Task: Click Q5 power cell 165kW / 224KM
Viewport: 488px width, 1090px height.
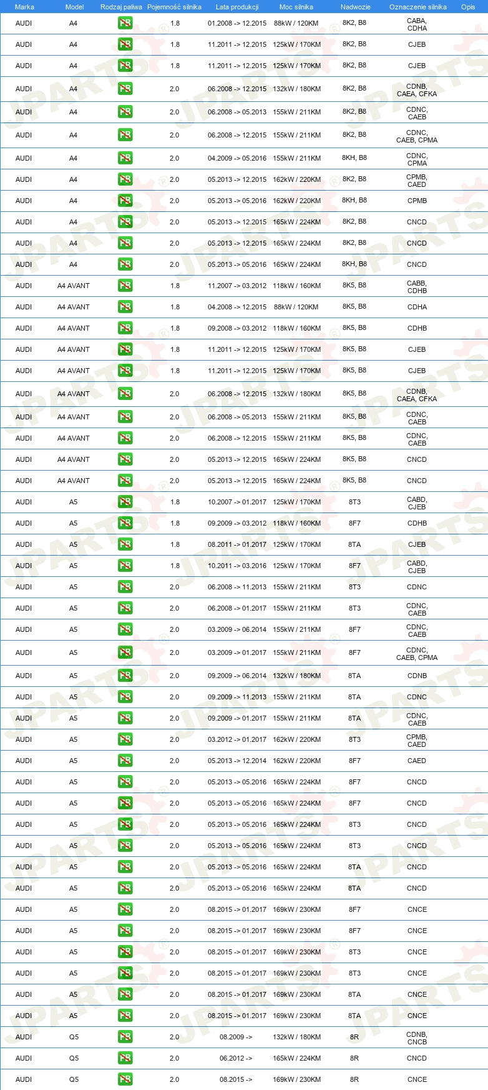Action: click(296, 1058)
